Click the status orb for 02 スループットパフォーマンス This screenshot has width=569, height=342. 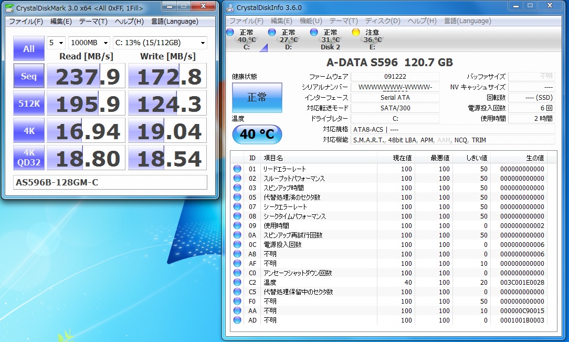point(237,178)
